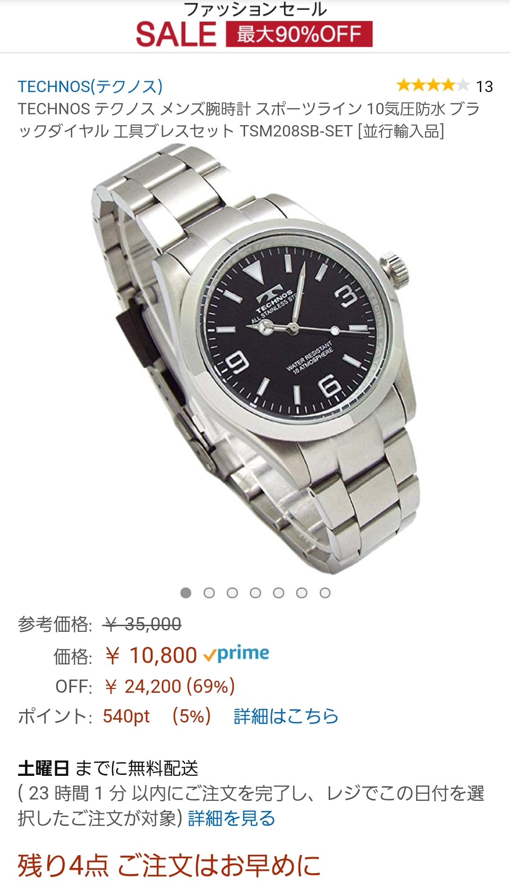
Task: Select the first image carousel dot
Action: [186, 593]
